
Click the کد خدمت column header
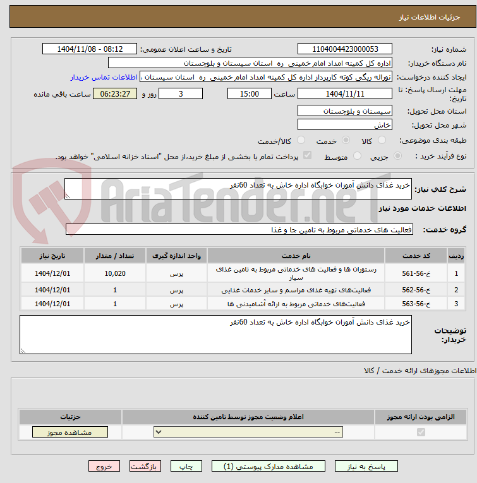416,256
